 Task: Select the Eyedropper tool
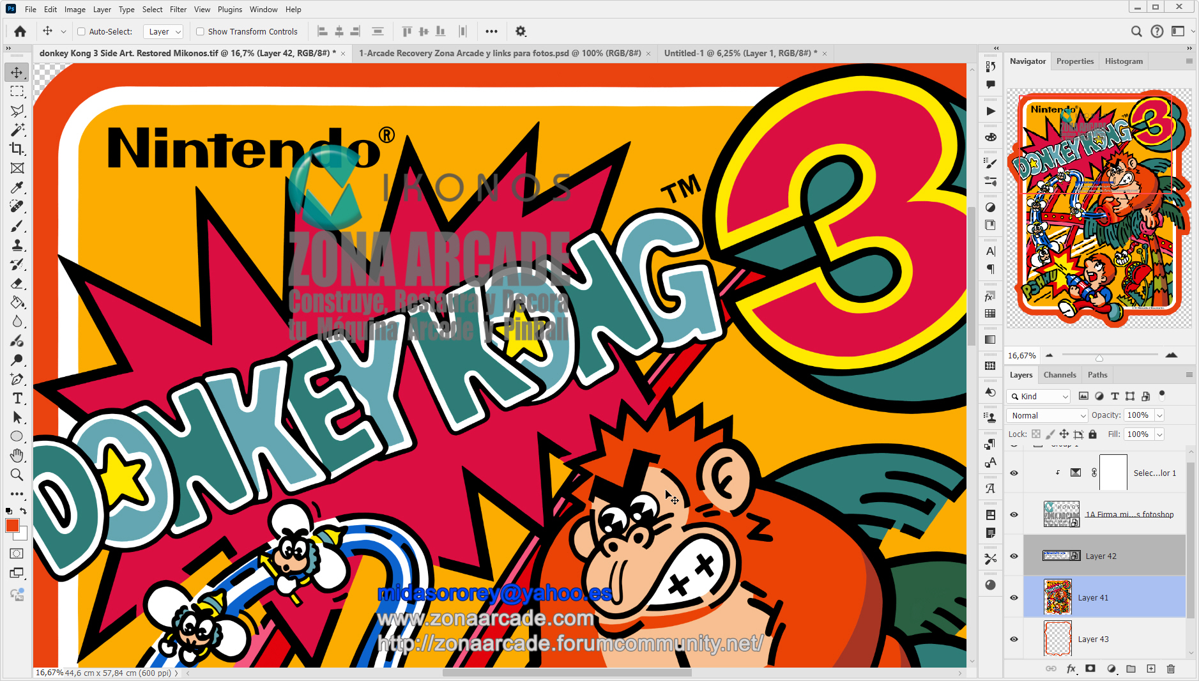[17, 187]
